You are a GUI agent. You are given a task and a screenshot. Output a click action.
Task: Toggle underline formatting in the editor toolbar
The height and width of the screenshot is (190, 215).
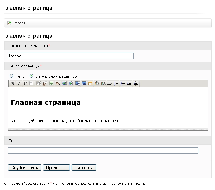25,83
